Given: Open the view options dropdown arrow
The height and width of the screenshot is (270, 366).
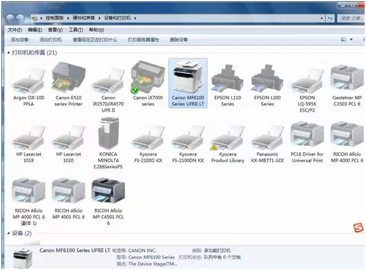Looking at the screenshot, I should [x=351, y=39].
